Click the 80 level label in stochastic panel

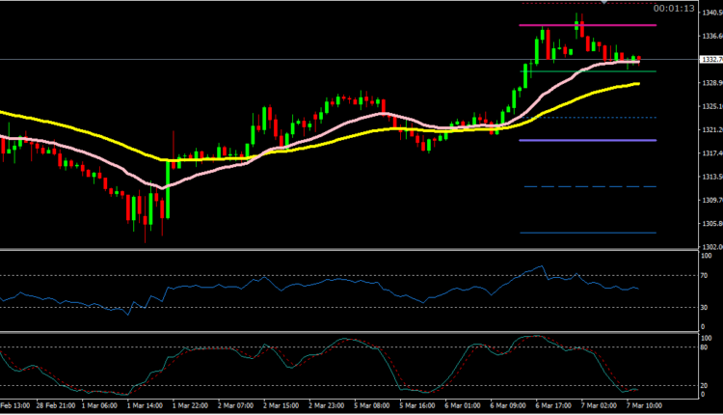tap(704, 346)
